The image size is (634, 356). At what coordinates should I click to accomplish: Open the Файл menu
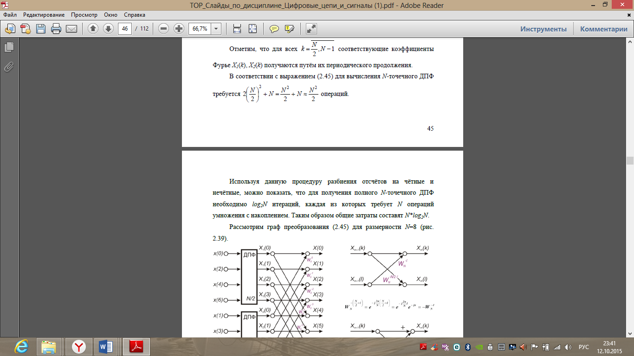tap(10, 15)
